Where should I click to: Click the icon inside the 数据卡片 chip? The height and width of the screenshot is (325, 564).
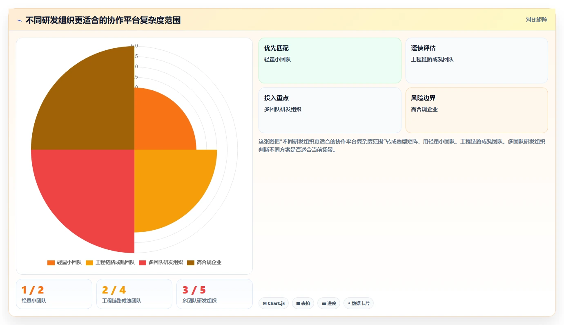[349, 304]
